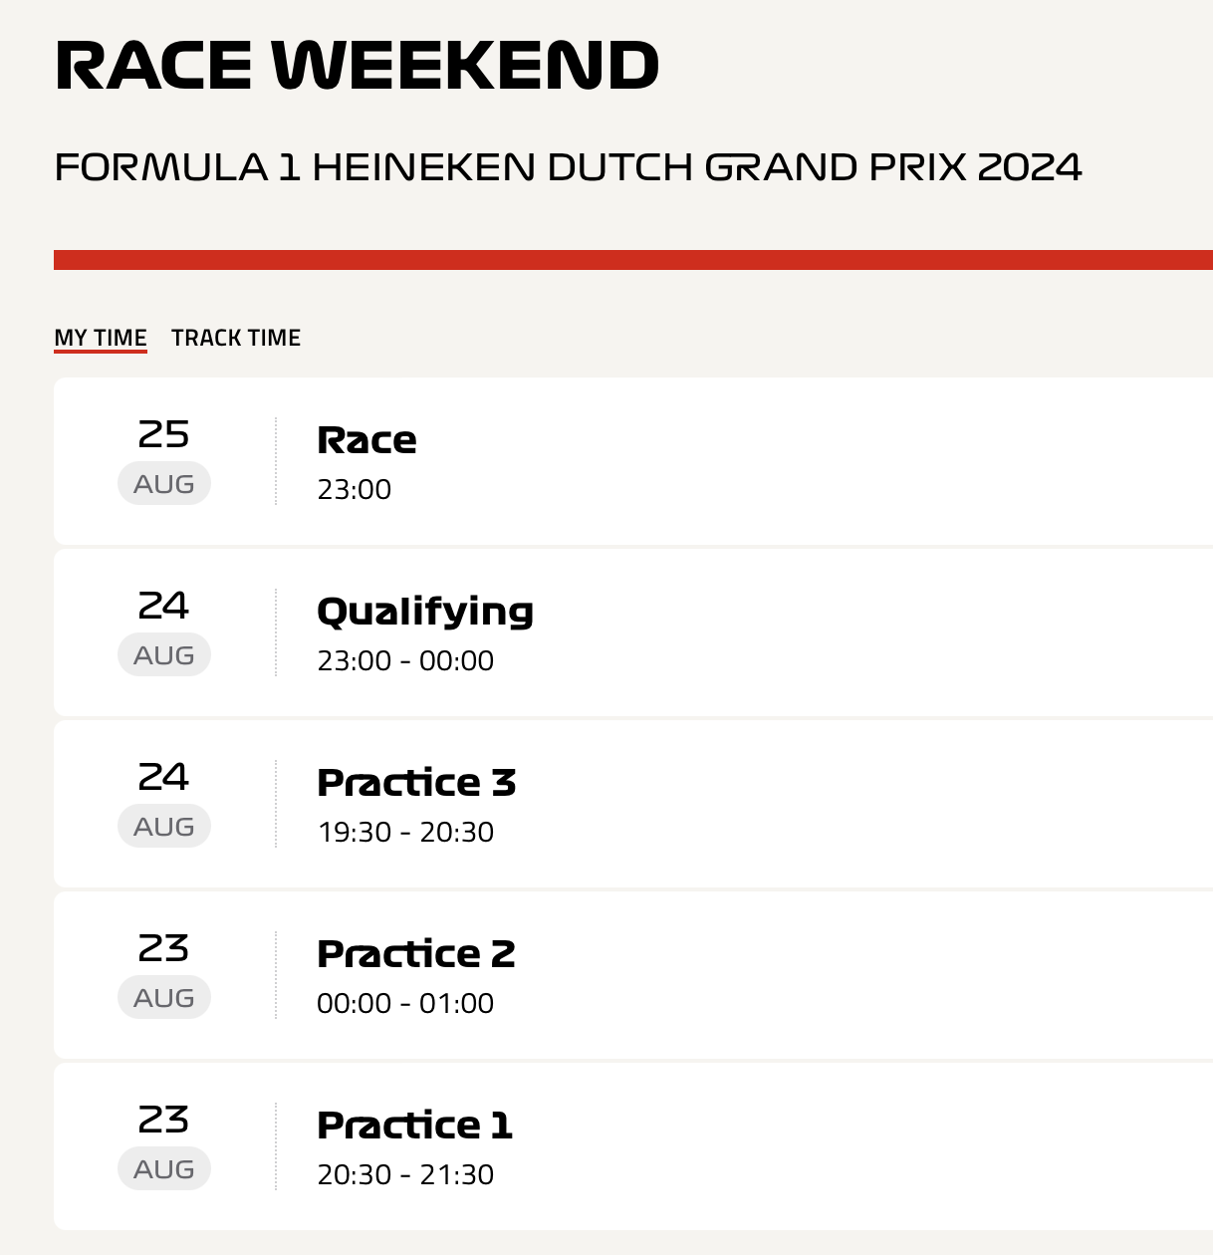The width and height of the screenshot is (1213, 1255).
Task: Click the Race start time 23:00
Action: coord(355,489)
